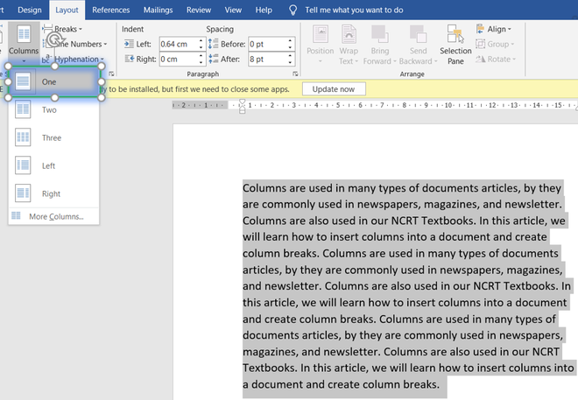
Task: Switch to the References tab
Action: click(110, 10)
